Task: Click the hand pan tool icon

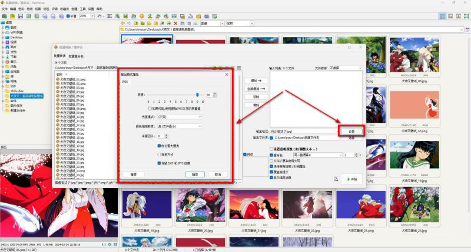Action: (x=99, y=16)
